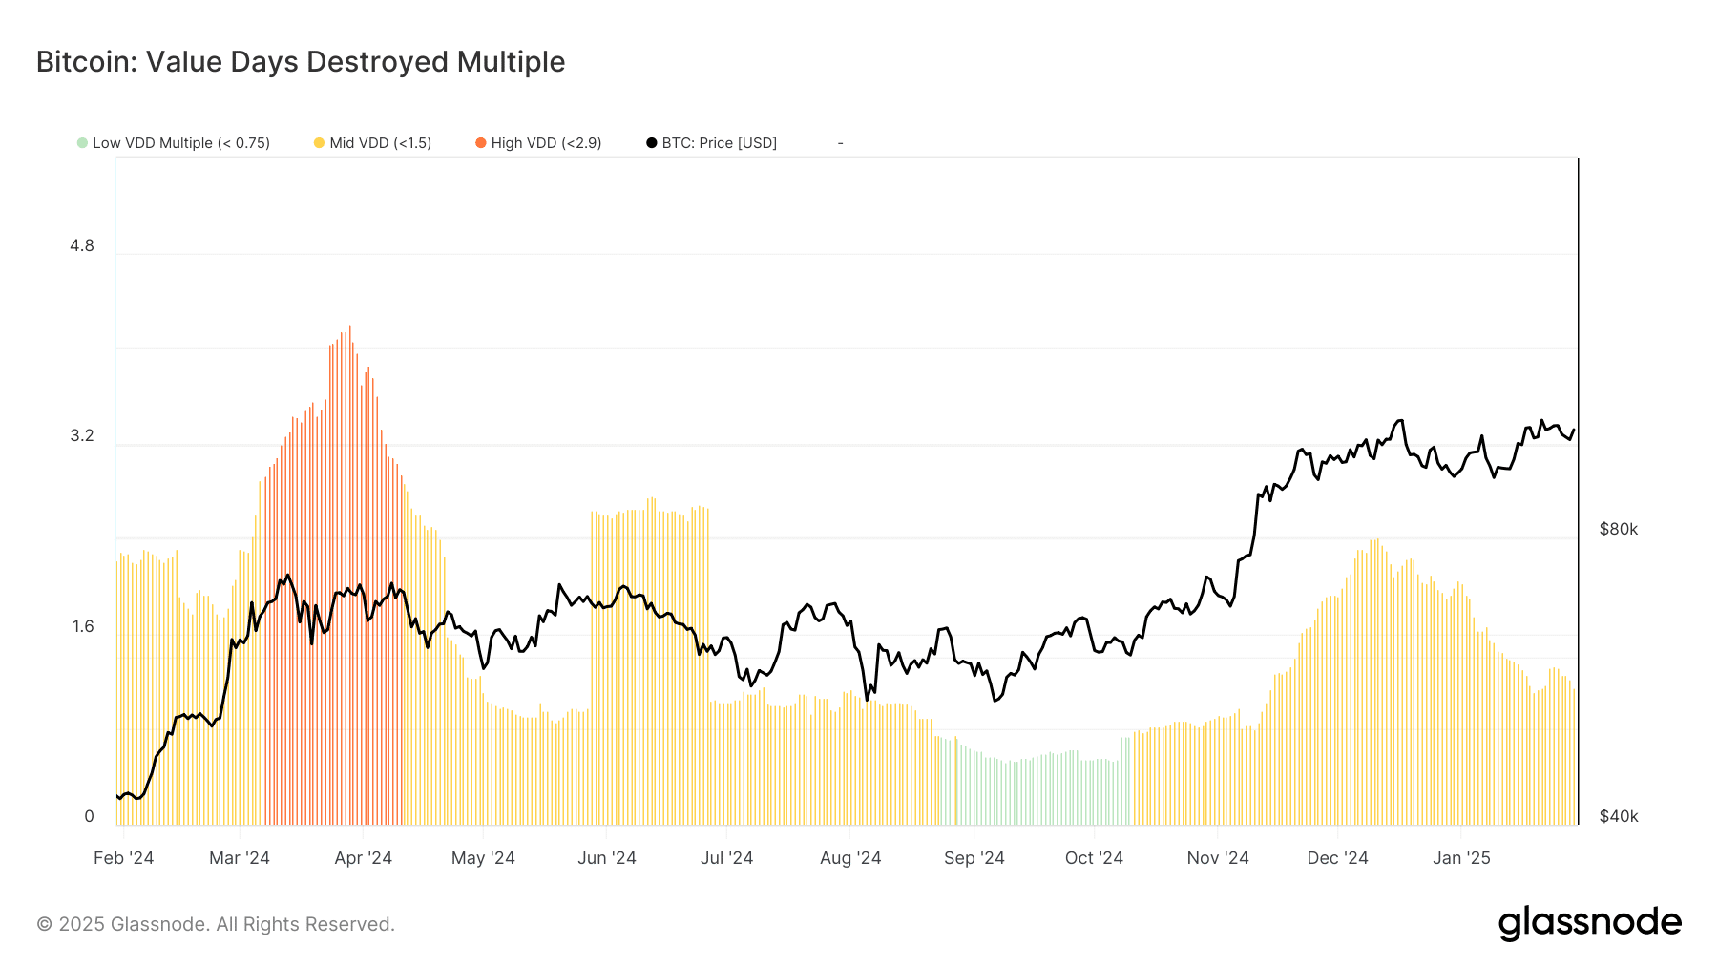Screen dimensions: 1718x967
Task: Click the black BTC Price legend dot
Action: pos(652,143)
